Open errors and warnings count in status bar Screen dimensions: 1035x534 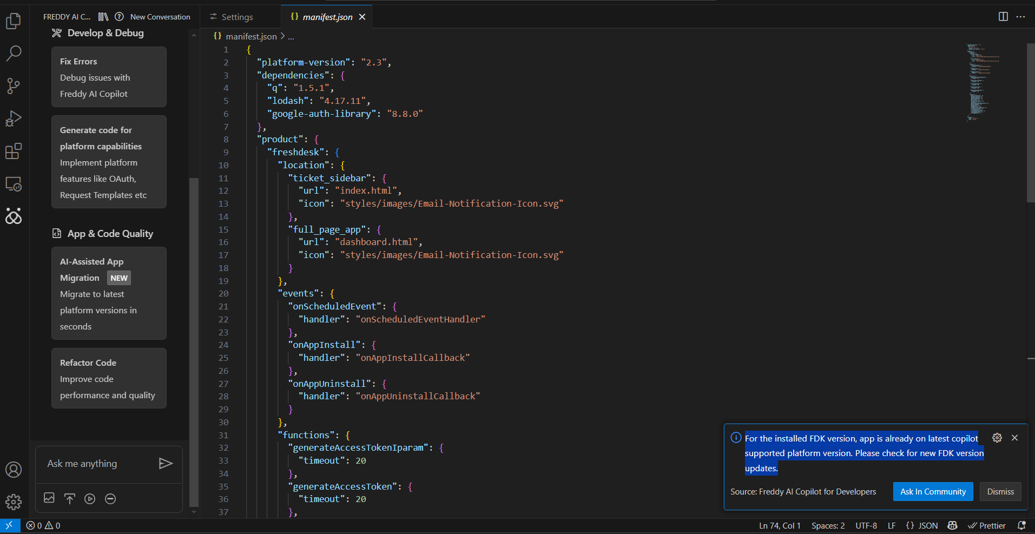[43, 525]
